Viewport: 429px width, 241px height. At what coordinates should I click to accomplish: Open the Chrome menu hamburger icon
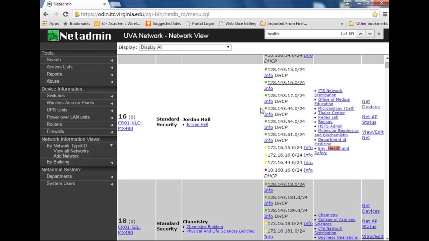(x=385, y=14)
